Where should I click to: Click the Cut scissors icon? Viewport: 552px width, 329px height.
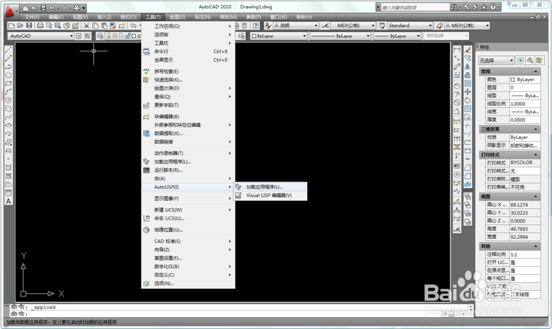[86, 26]
